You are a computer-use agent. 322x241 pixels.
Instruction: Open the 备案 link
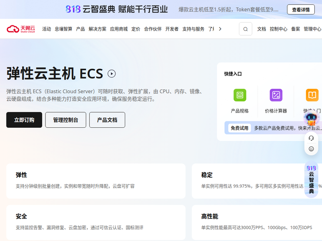tap(295, 29)
